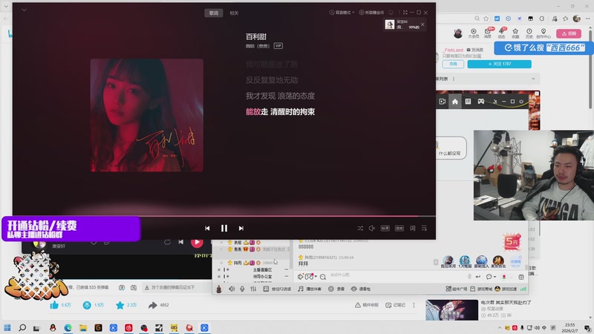
Task: Open Bilibili 收藏 favorites icon
Action: pos(515,33)
